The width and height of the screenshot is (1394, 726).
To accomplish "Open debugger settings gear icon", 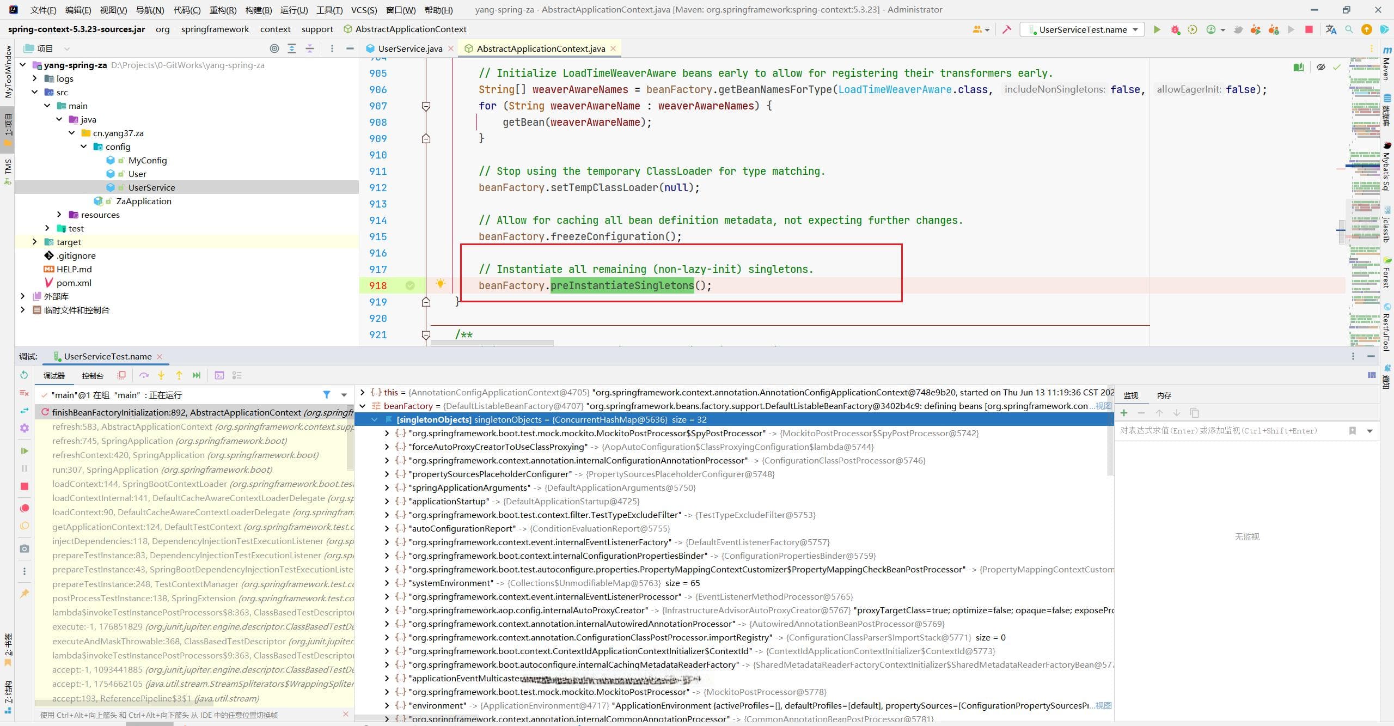I will [x=24, y=429].
